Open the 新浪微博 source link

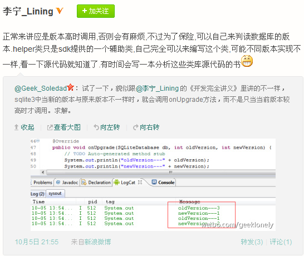point(97,242)
